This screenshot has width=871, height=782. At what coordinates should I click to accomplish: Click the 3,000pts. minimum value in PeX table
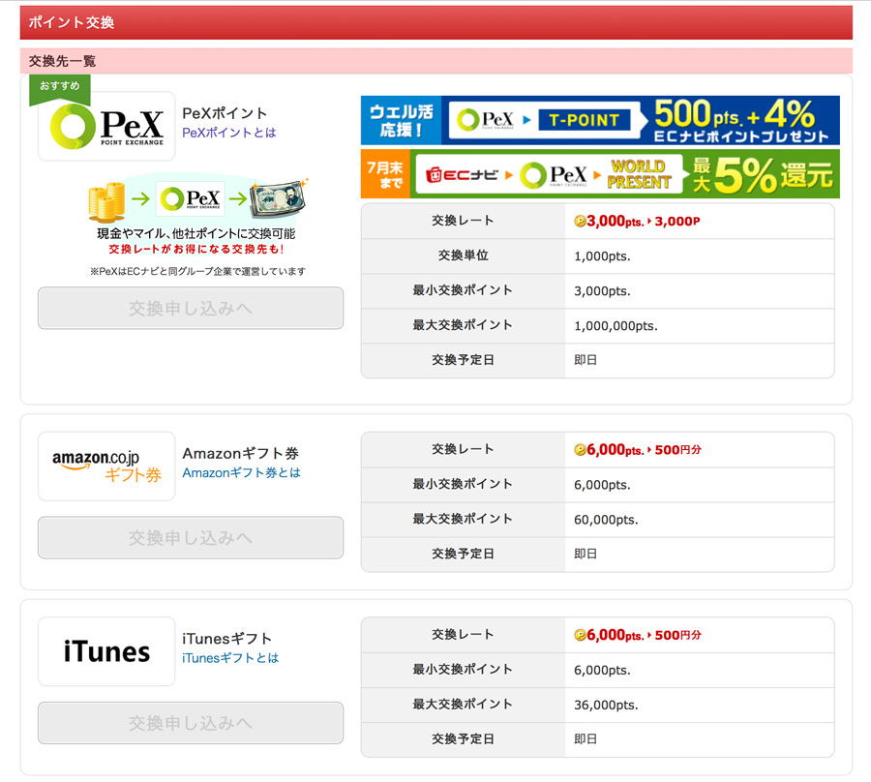pos(602,291)
